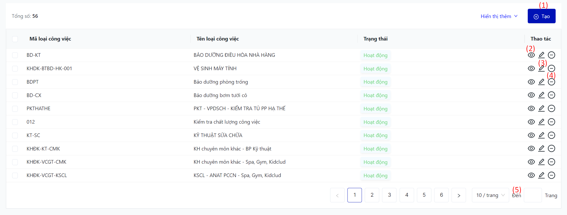Focus the go-to-page input field
This screenshot has height=215, width=567.
[533, 195]
